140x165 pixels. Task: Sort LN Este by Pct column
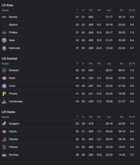90,10
